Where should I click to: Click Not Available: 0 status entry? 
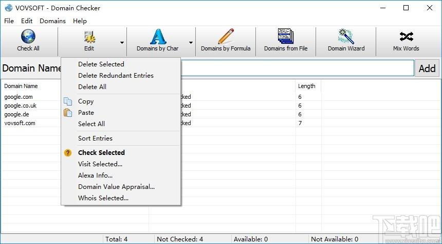(335, 239)
